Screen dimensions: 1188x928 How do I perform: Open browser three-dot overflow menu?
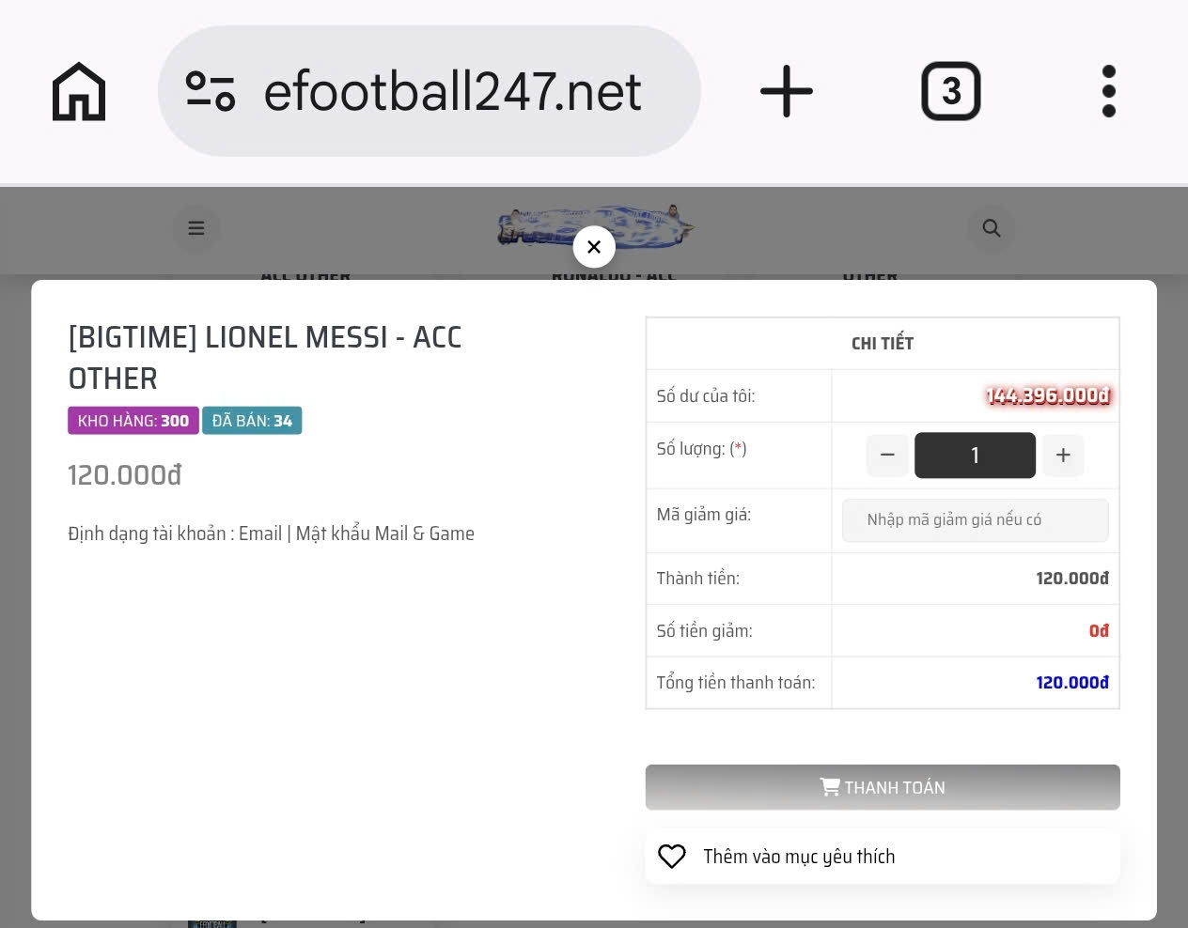pos(1109,91)
